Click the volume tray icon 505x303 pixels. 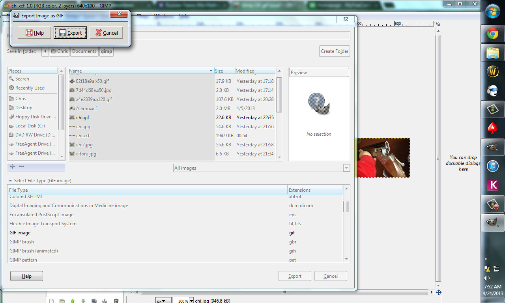487,277
